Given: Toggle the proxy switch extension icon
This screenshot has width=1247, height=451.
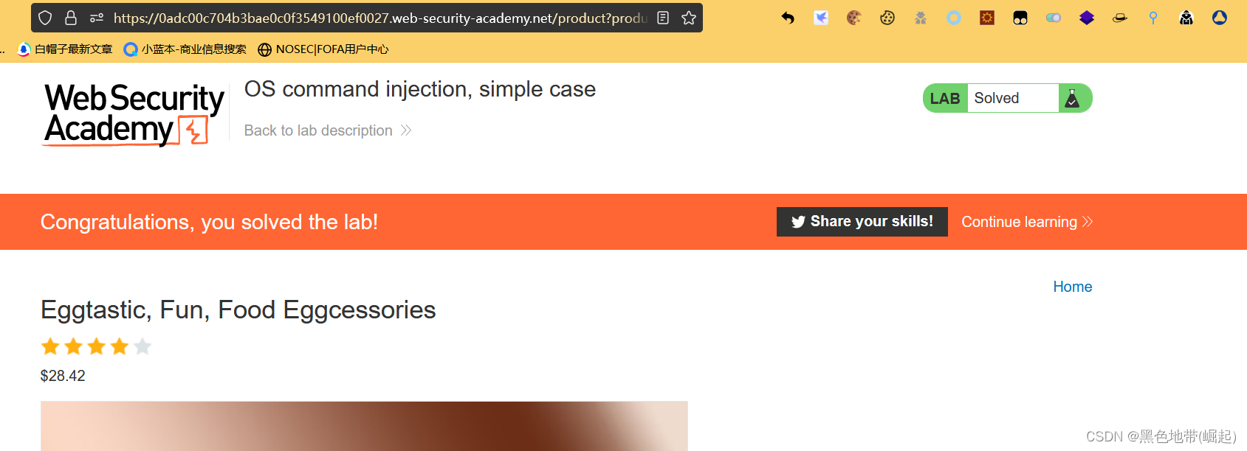Looking at the screenshot, I should [x=1054, y=18].
